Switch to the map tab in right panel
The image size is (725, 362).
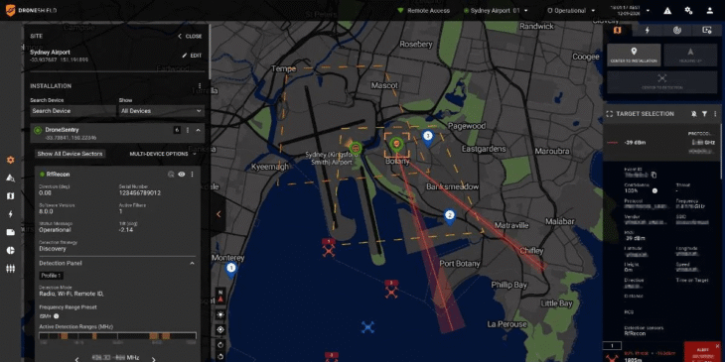pos(618,30)
